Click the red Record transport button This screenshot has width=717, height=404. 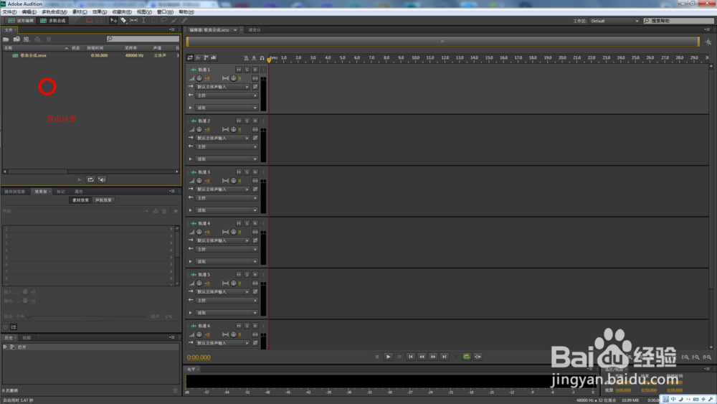455,357
